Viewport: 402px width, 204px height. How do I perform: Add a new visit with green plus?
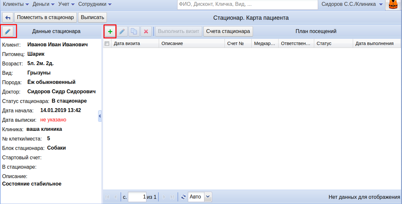point(110,31)
